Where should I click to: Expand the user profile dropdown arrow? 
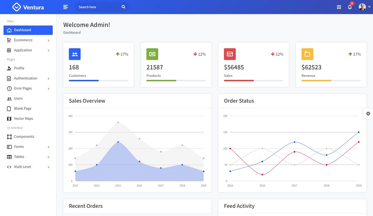pos(369,7)
